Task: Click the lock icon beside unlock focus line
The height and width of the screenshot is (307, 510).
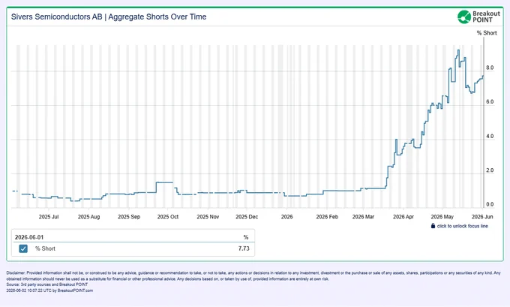Action: (x=433, y=226)
